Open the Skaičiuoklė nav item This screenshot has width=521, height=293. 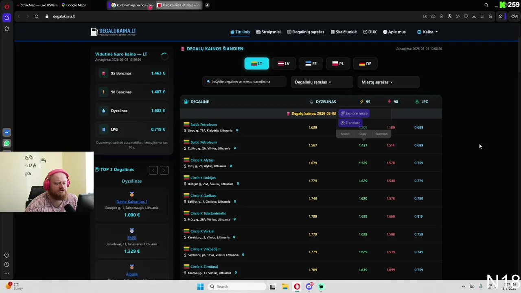tap(344, 32)
